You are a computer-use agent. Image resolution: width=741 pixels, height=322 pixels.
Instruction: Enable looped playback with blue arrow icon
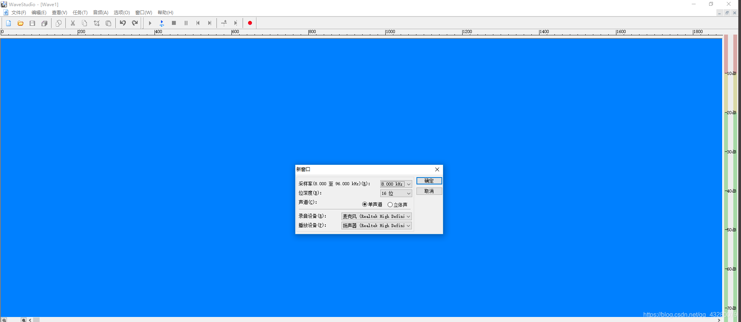162,23
